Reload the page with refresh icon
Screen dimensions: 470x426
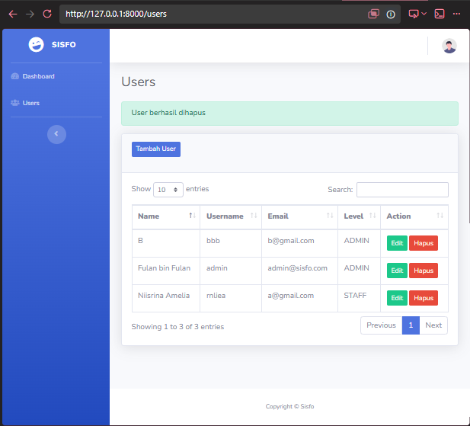[47, 14]
